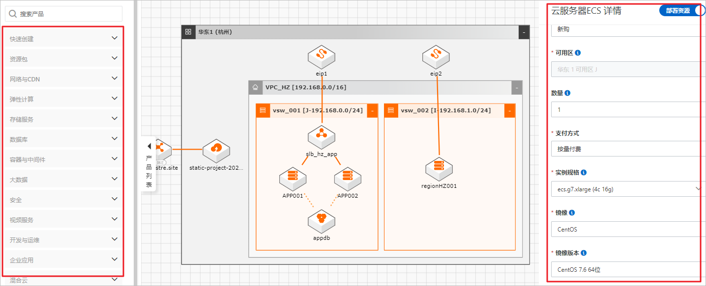Screen dimensions: 706x286
Task: Click the info icon next to 实例规格
Action: click(x=584, y=173)
